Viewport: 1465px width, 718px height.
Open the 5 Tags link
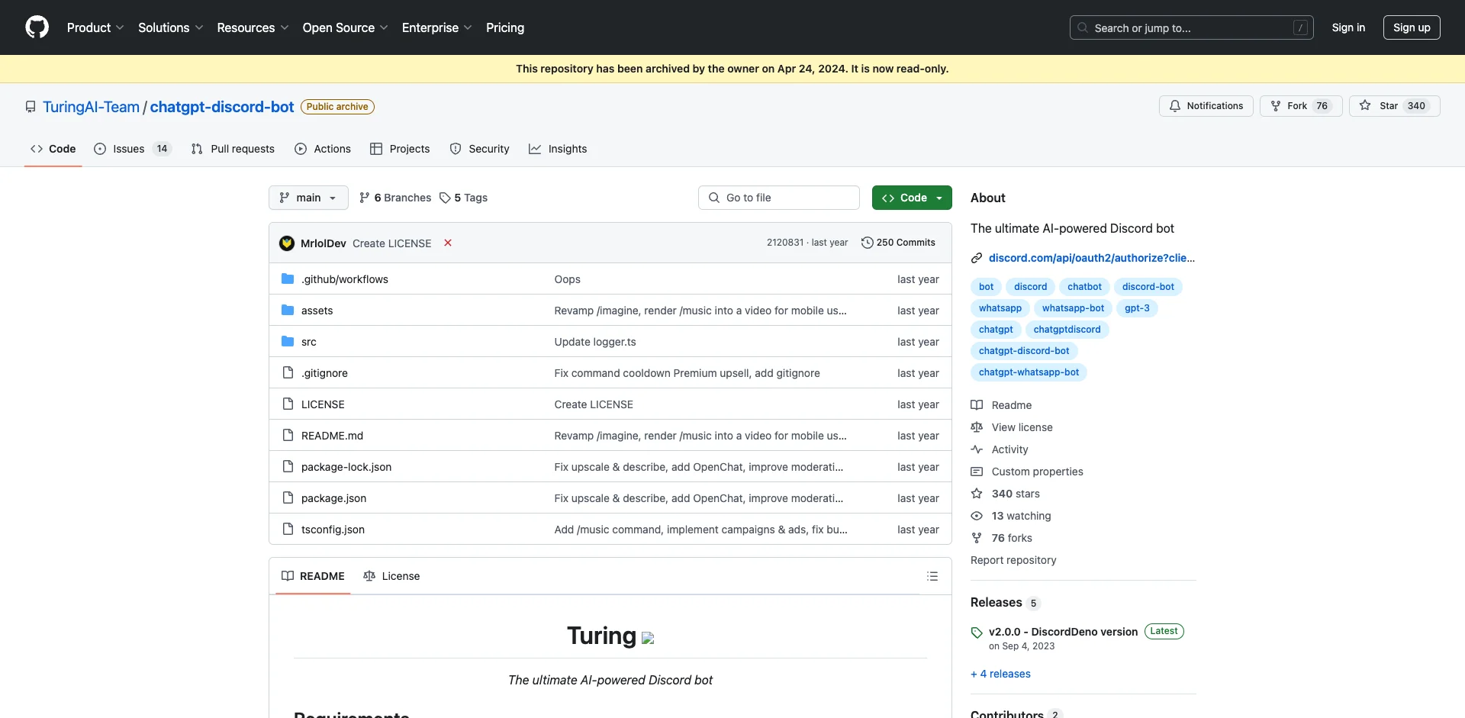(x=464, y=198)
